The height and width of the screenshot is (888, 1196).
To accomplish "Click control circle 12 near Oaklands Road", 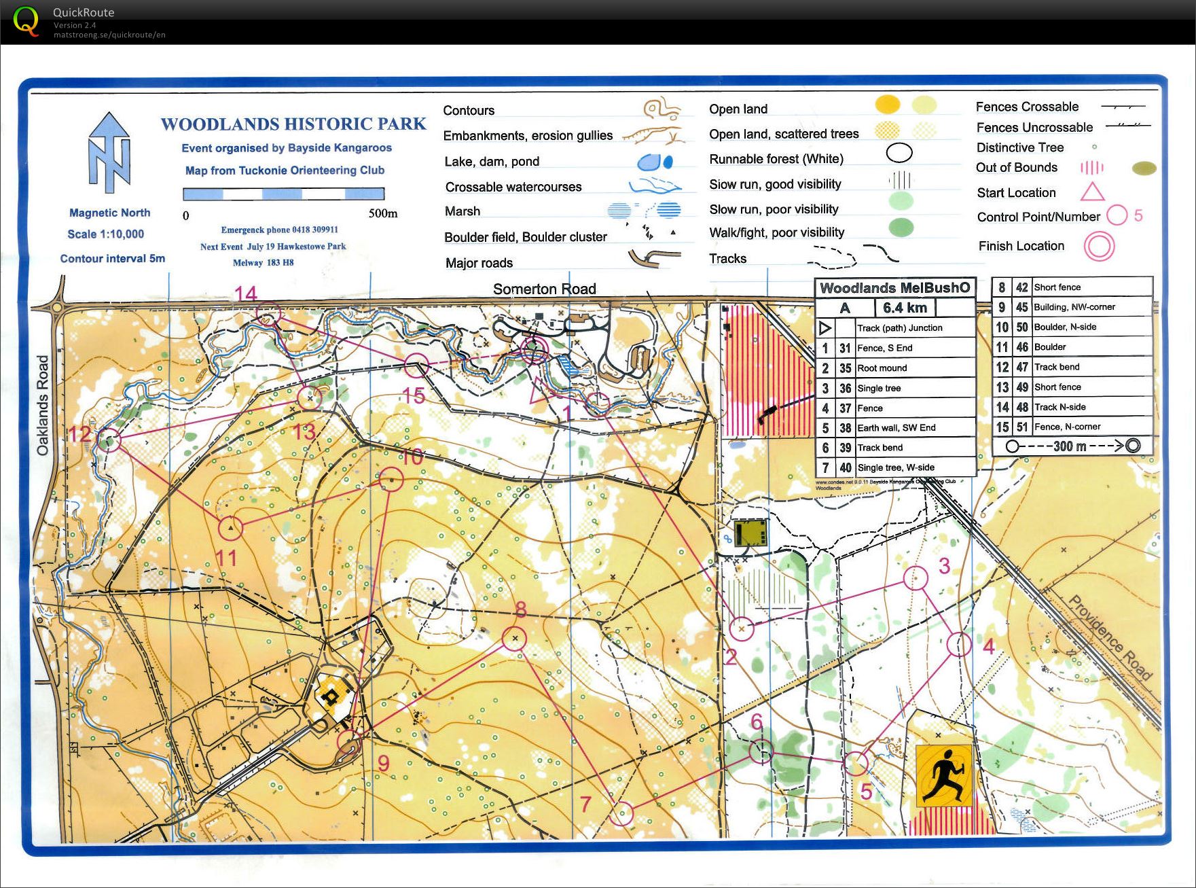I will (109, 440).
